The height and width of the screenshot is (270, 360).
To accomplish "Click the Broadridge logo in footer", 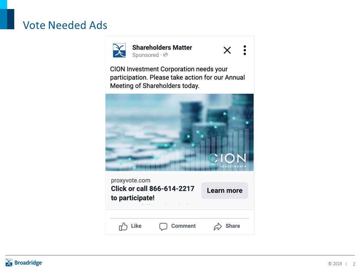I will (x=24, y=262).
